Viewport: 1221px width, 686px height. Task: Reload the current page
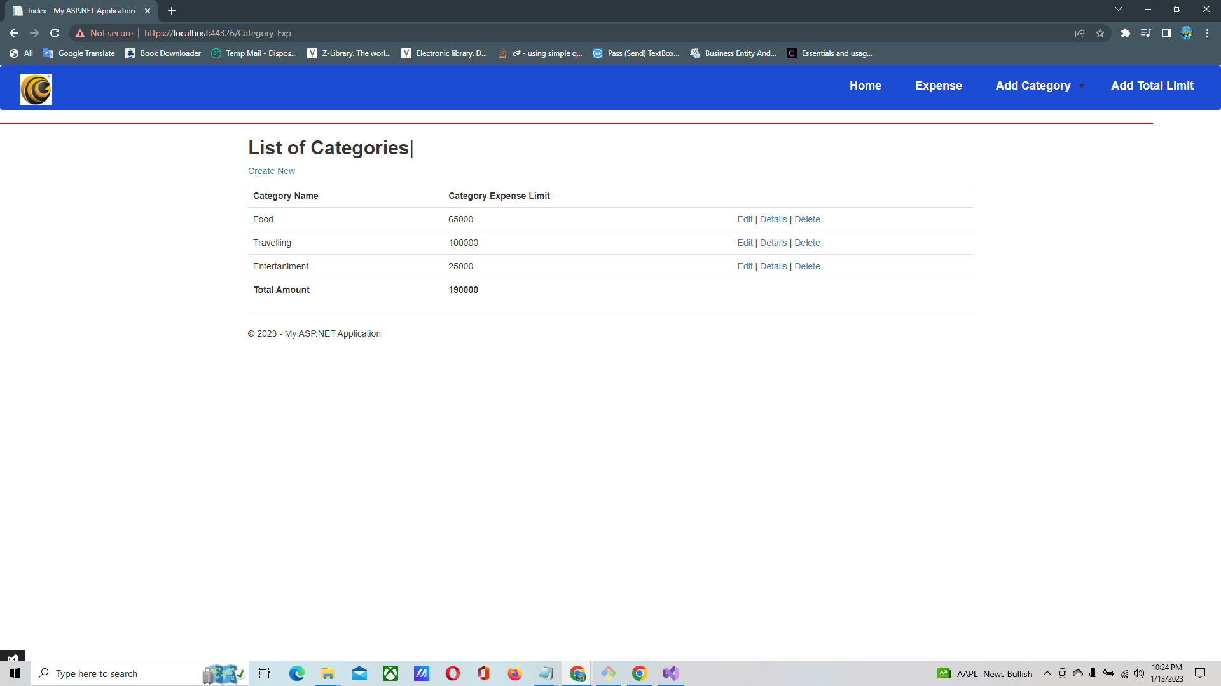click(55, 33)
